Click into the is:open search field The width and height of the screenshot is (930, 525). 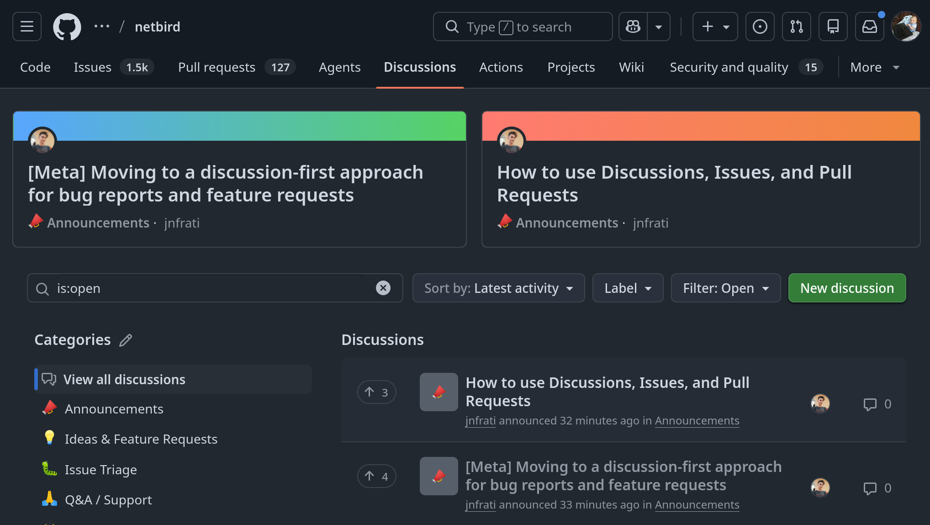[215, 288]
